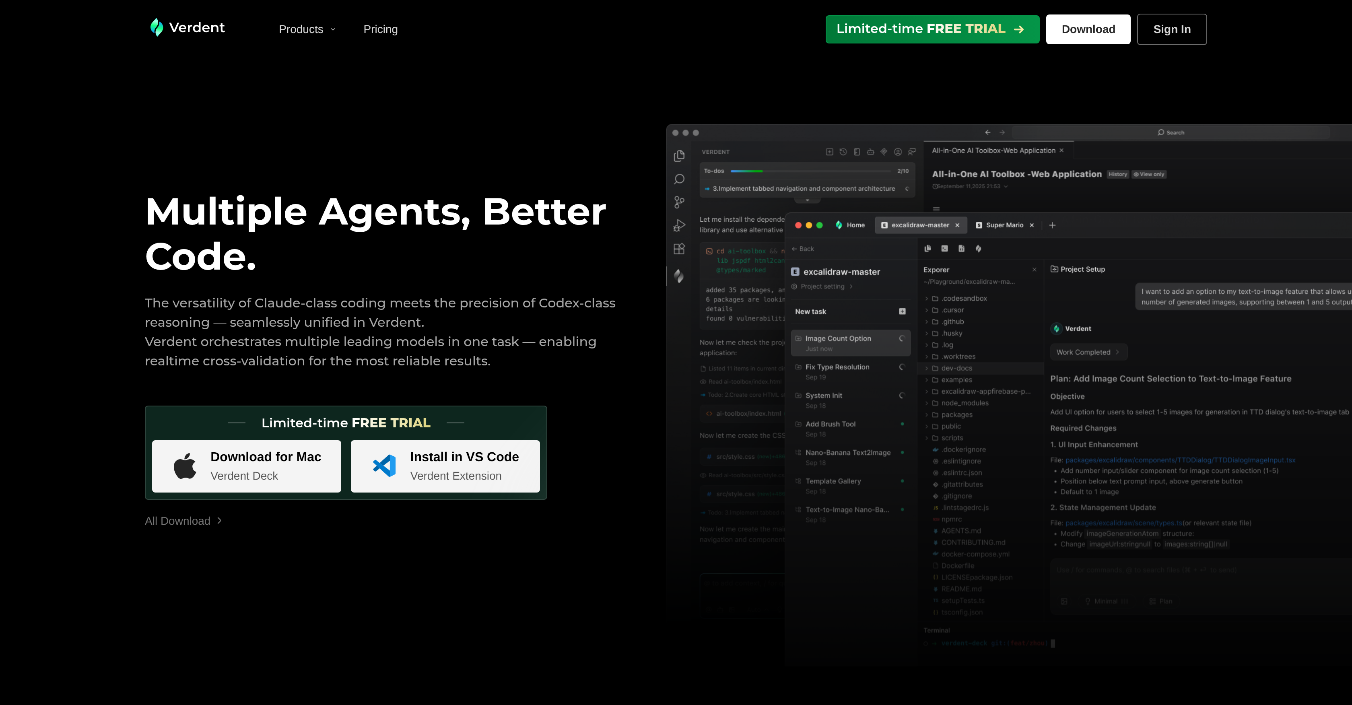Click the Download for Mac button
The image size is (1352, 705).
[x=245, y=466]
